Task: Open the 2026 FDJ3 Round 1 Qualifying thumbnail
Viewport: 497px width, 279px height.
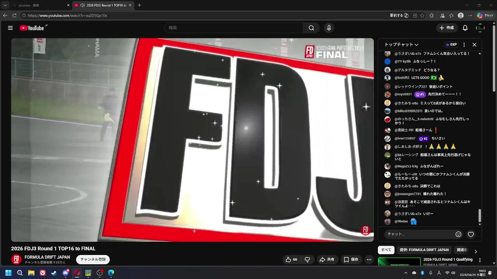Action: (x=400, y=262)
